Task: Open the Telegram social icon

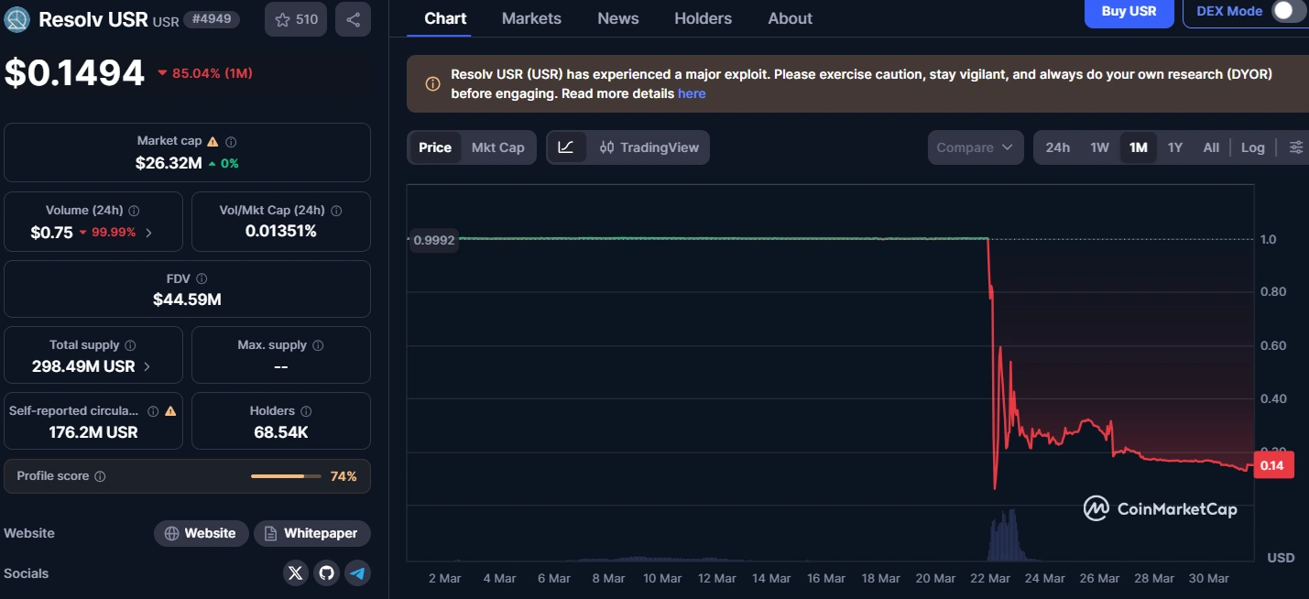Action: (357, 572)
